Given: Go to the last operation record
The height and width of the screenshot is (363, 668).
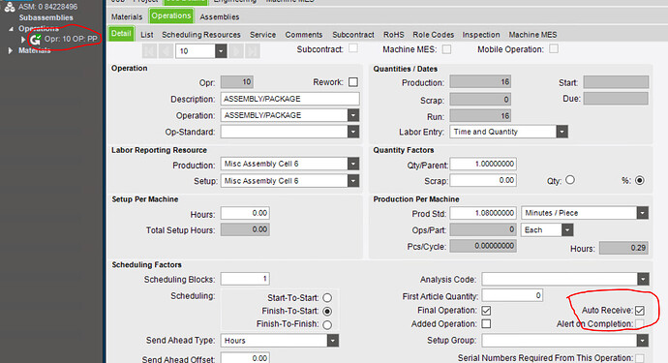Looking at the screenshot, I should [x=253, y=51].
